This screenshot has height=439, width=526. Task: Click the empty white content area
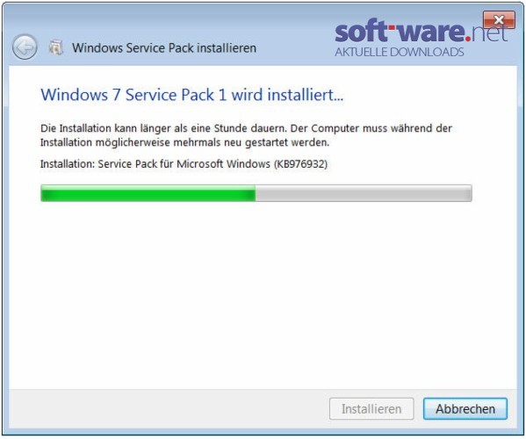263,295
